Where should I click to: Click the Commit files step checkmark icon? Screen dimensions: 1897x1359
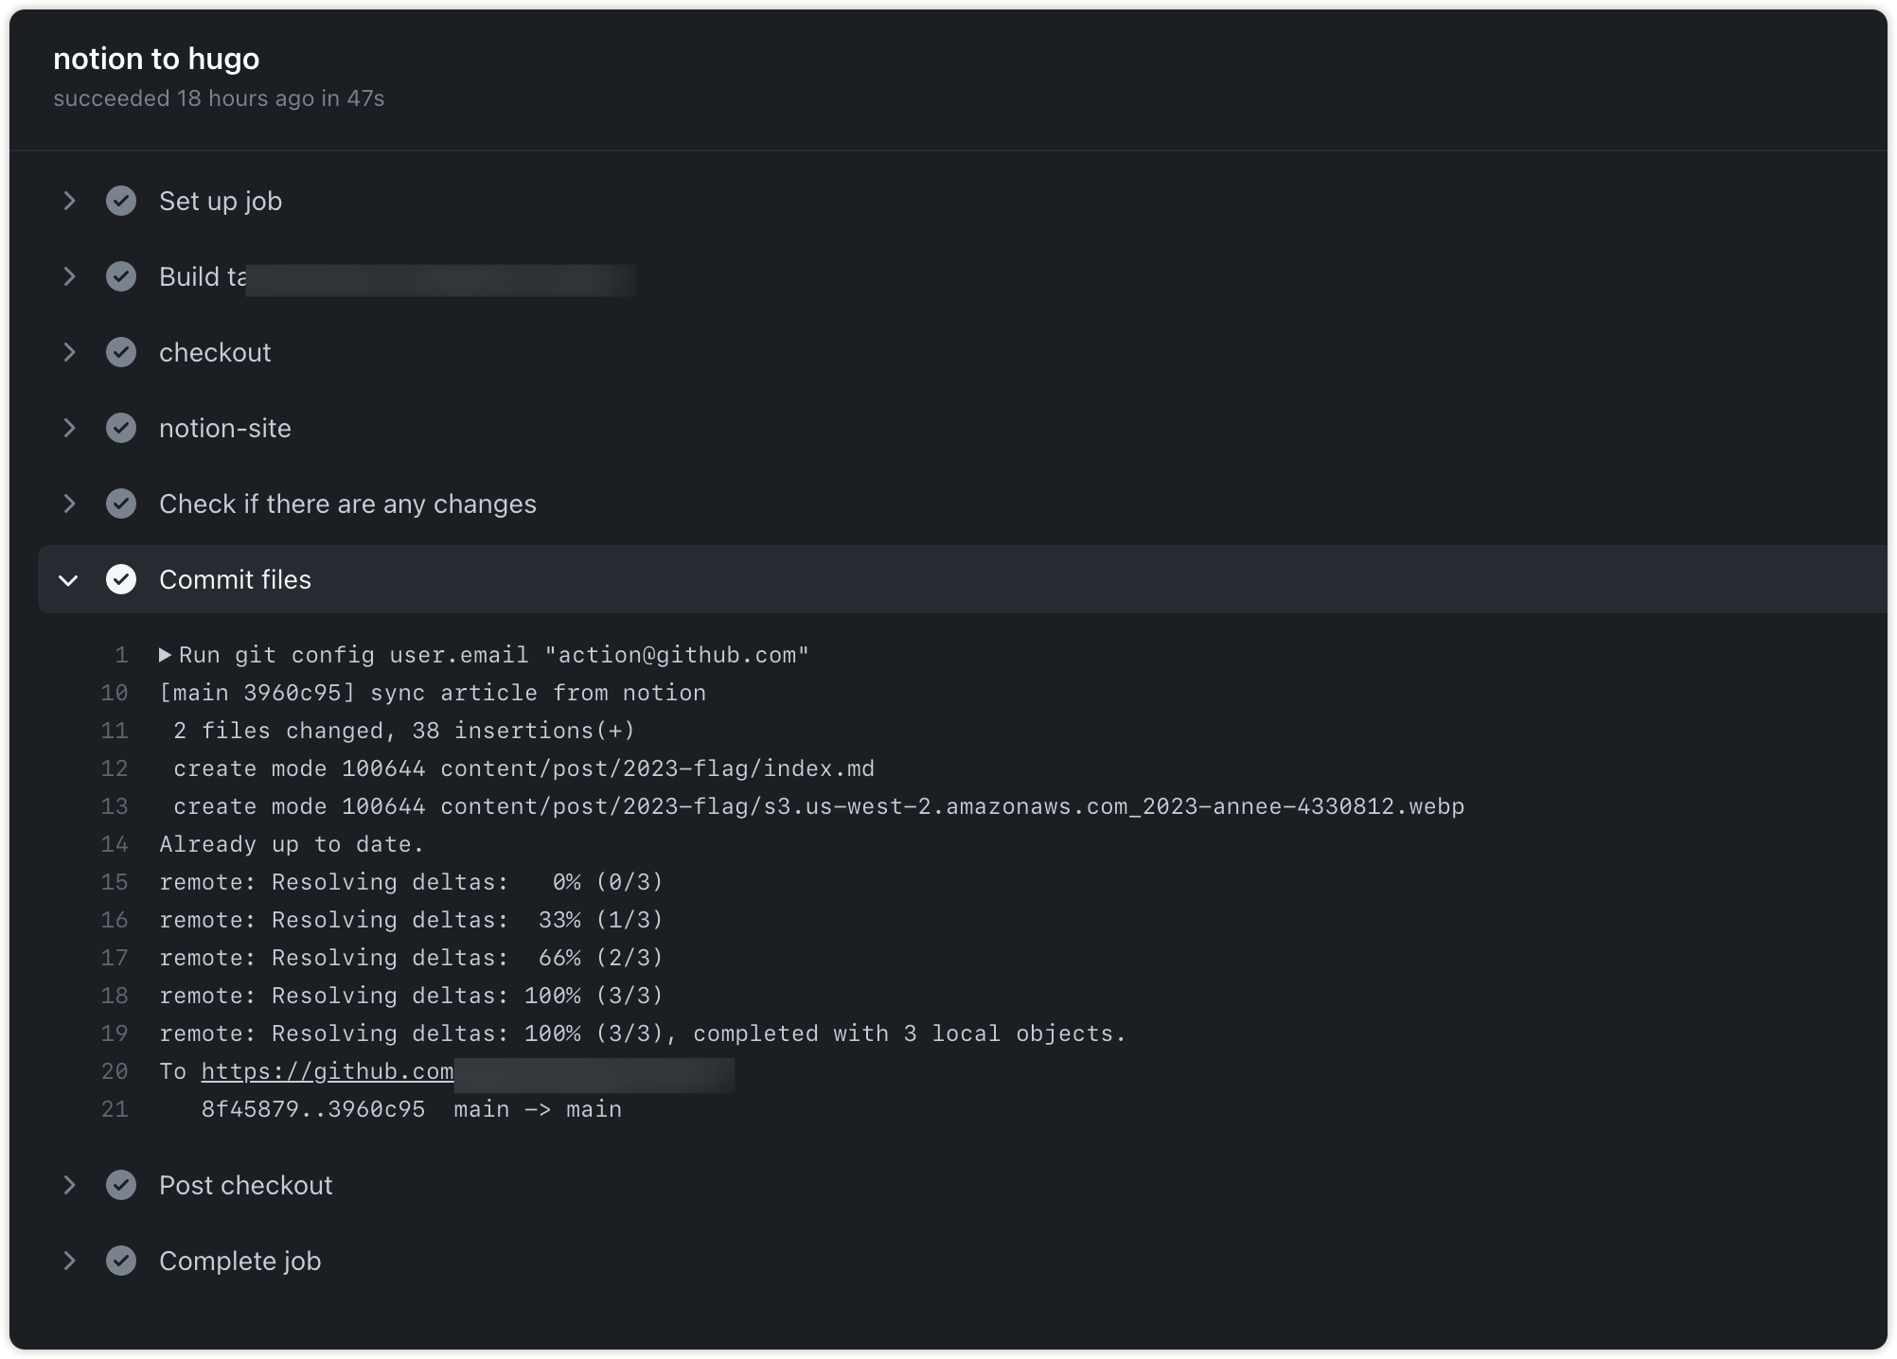coord(121,579)
